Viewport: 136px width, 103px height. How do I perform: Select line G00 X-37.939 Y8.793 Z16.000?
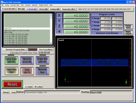tap(27, 31)
